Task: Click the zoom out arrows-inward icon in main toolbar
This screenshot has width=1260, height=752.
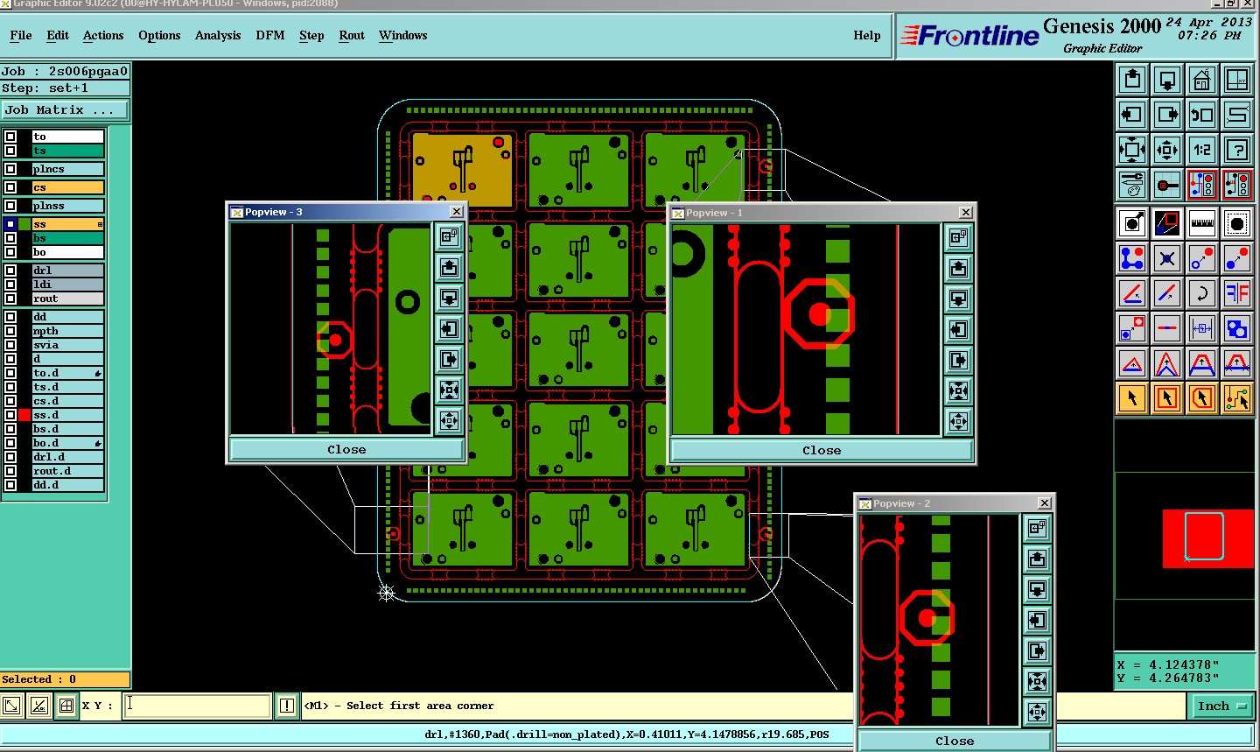Action: coord(1167,150)
